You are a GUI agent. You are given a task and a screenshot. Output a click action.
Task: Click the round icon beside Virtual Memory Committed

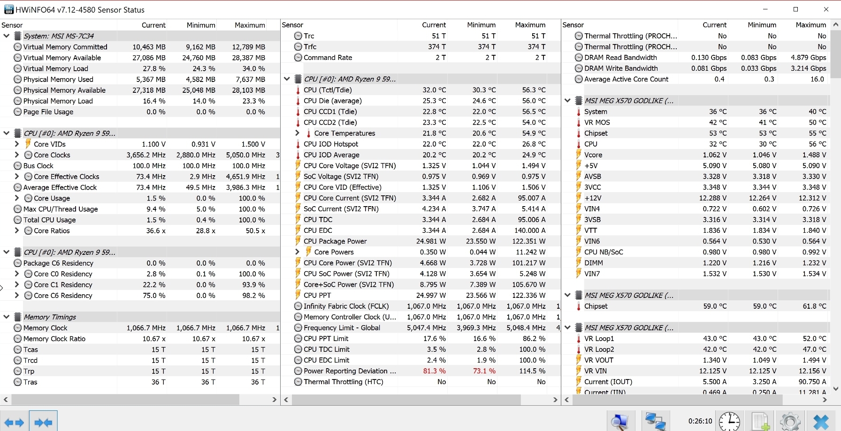tap(18, 47)
